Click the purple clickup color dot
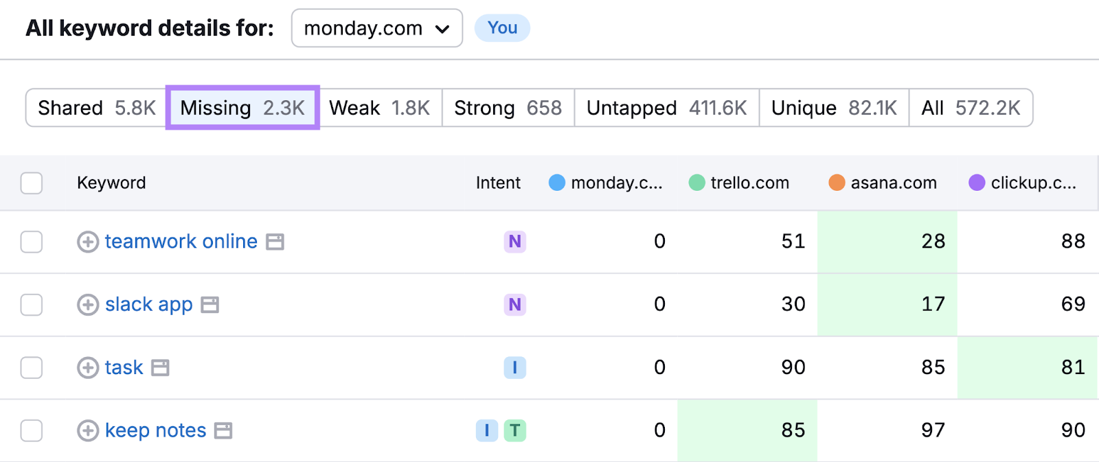Image resolution: width=1099 pixels, height=462 pixels. coord(977,183)
